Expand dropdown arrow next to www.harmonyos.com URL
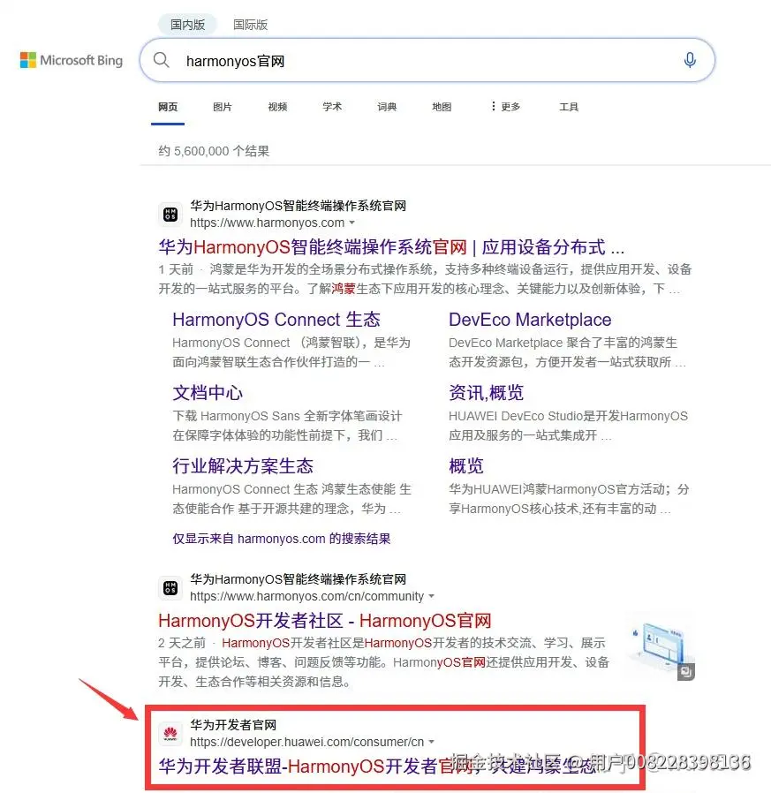 pyautogui.click(x=352, y=223)
